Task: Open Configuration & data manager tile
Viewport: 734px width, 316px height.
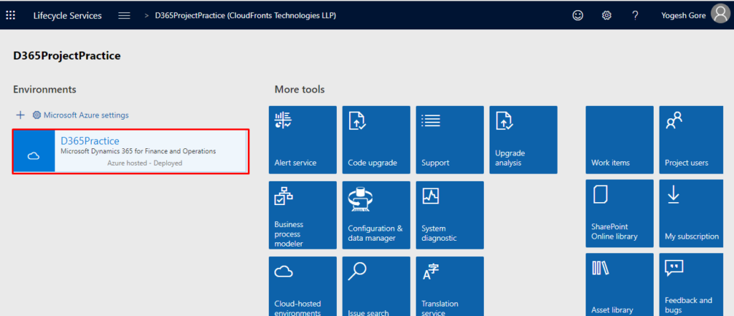Action: click(376, 215)
